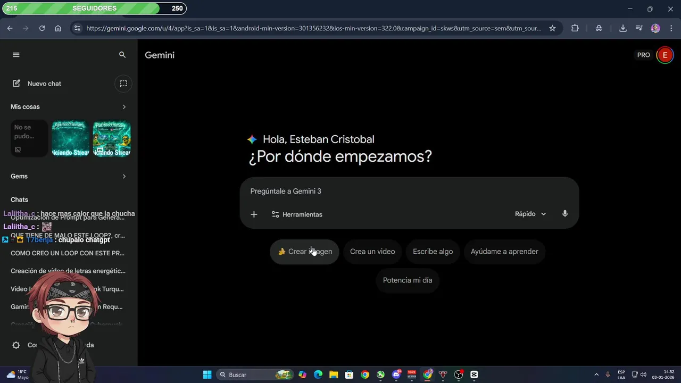Open the extensions puzzle icon

click(x=575, y=28)
